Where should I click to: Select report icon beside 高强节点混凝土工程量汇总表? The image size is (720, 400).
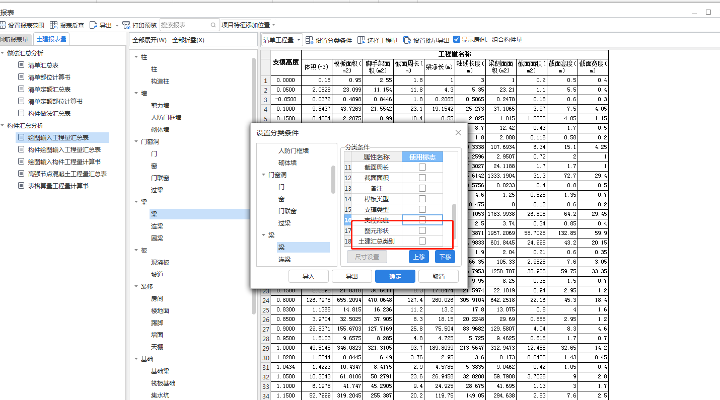[21, 174]
